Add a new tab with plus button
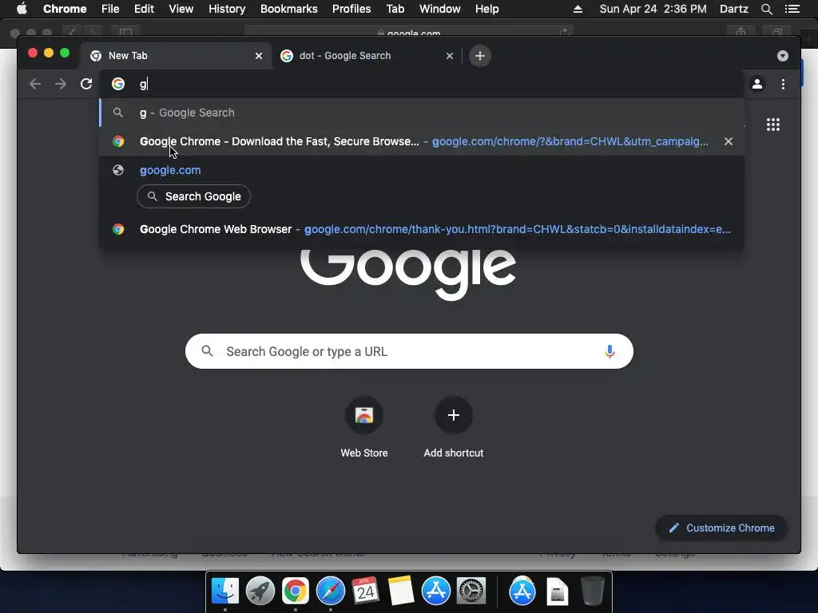818x613 pixels. [x=480, y=56]
